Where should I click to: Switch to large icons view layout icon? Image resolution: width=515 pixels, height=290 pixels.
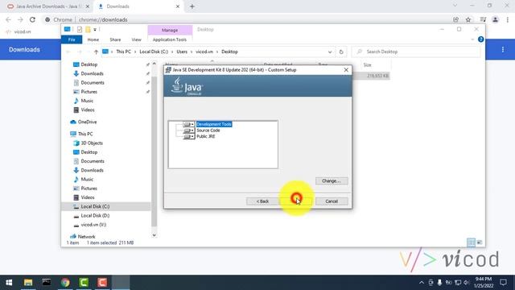(x=480, y=242)
